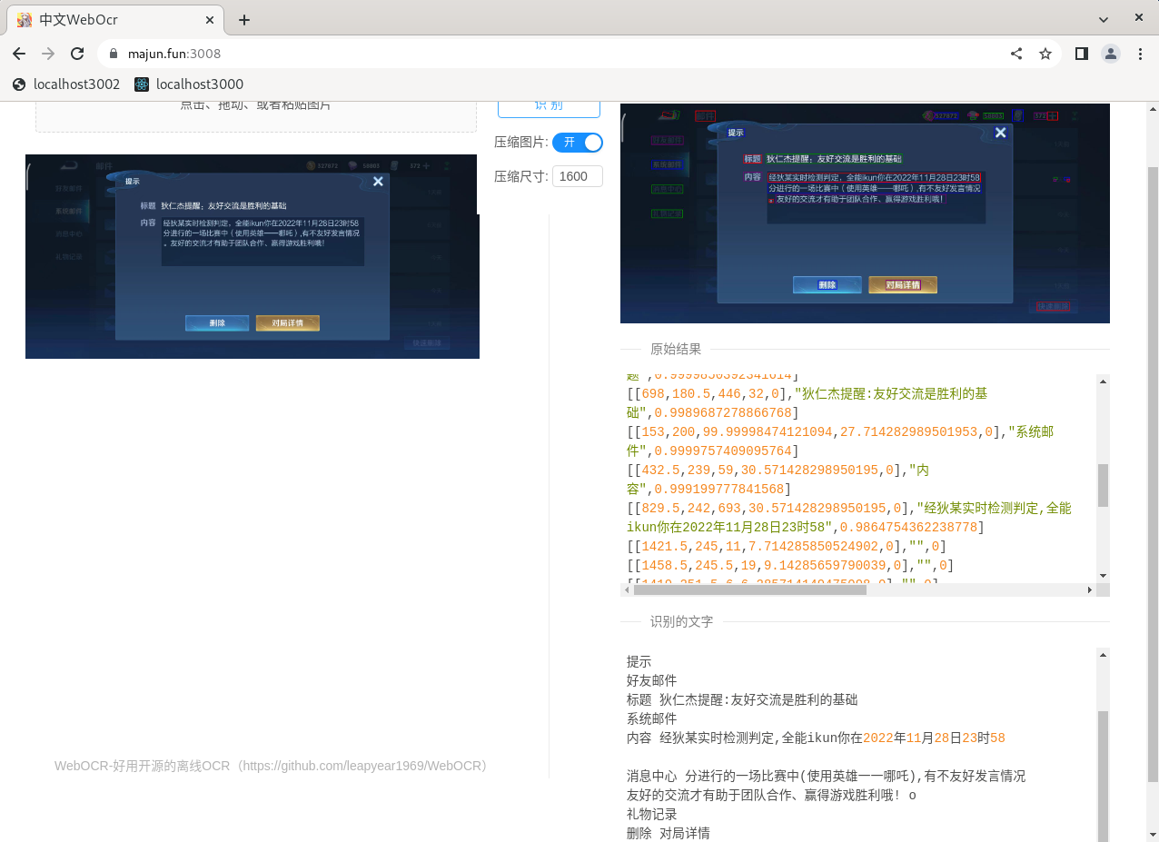The image size is (1159, 842).
Task: Open the browser side panel
Action: coord(1081,54)
